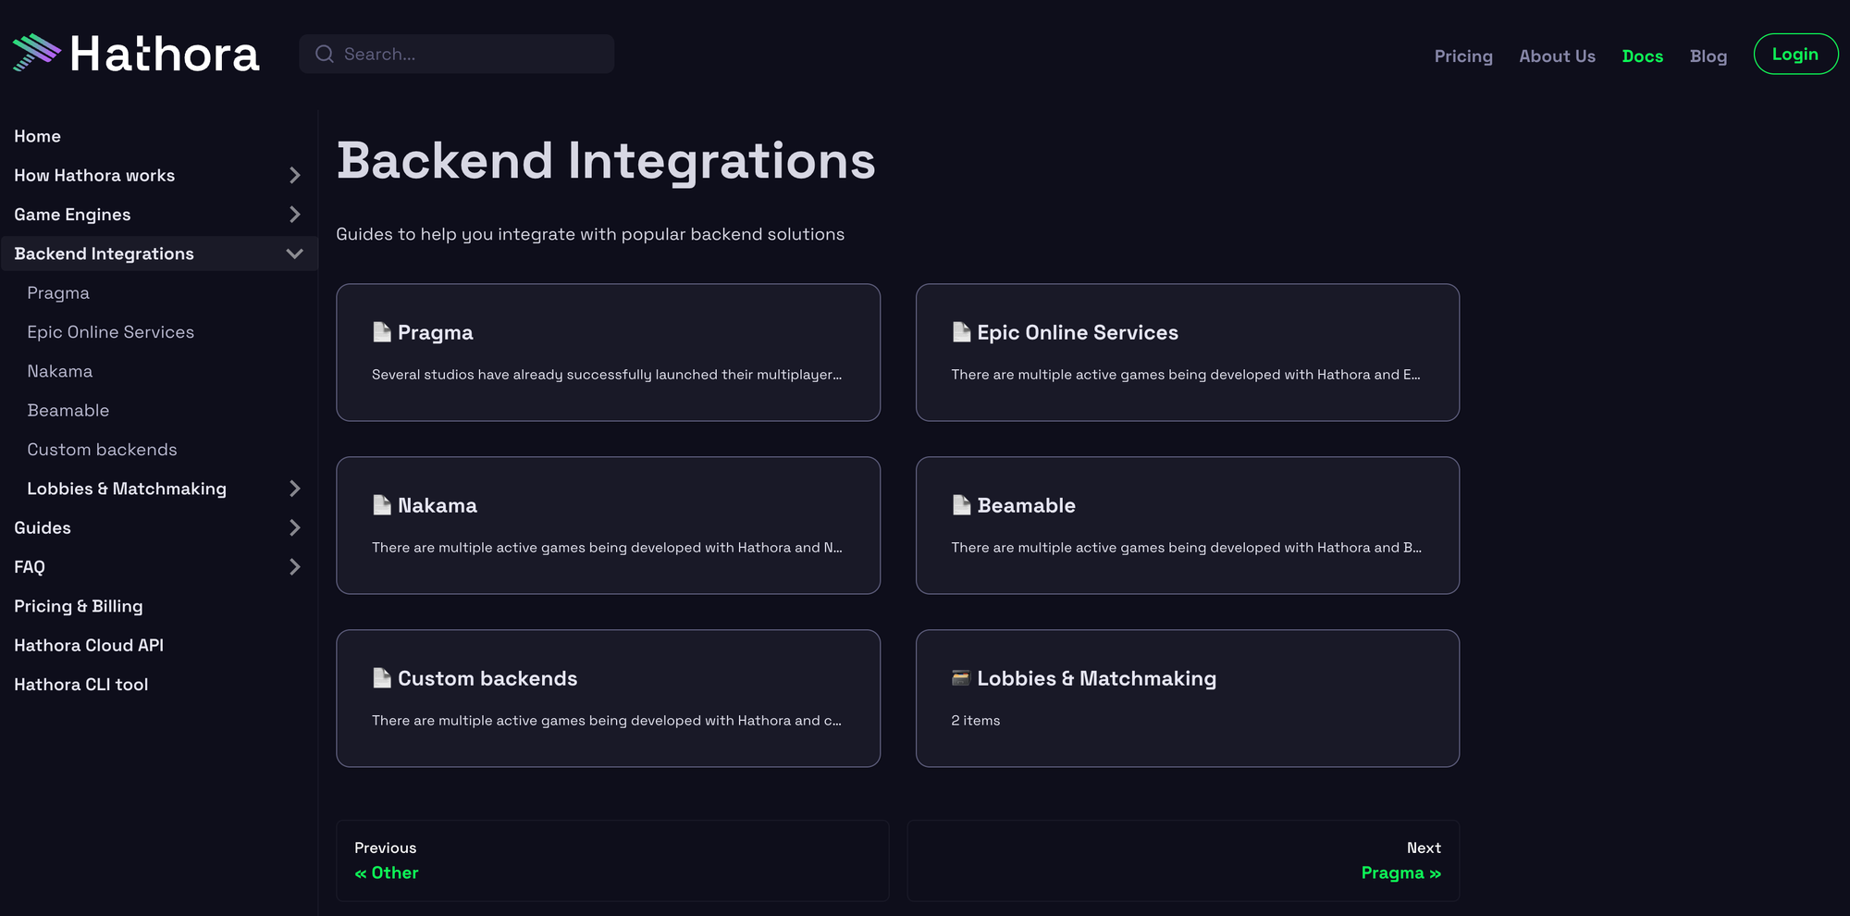
Task: Open FAQ in the sidebar
Action: pyautogui.click(x=30, y=567)
